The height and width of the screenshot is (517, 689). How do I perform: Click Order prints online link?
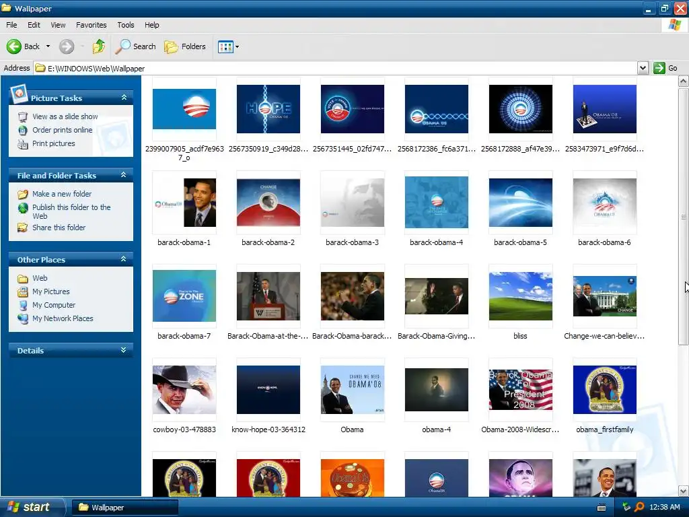tap(63, 130)
